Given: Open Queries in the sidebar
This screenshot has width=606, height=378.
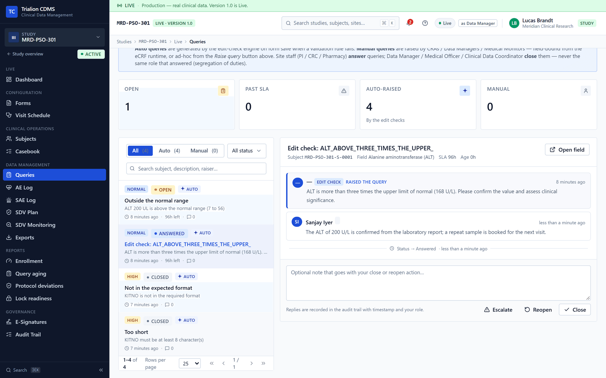Looking at the screenshot, I should [54, 175].
